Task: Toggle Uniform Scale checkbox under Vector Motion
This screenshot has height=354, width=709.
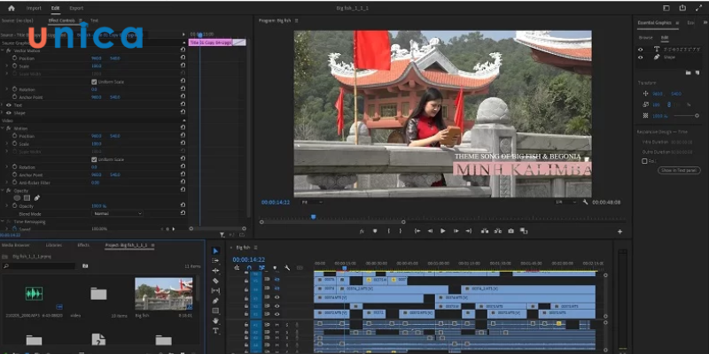Action: click(x=94, y=81)
